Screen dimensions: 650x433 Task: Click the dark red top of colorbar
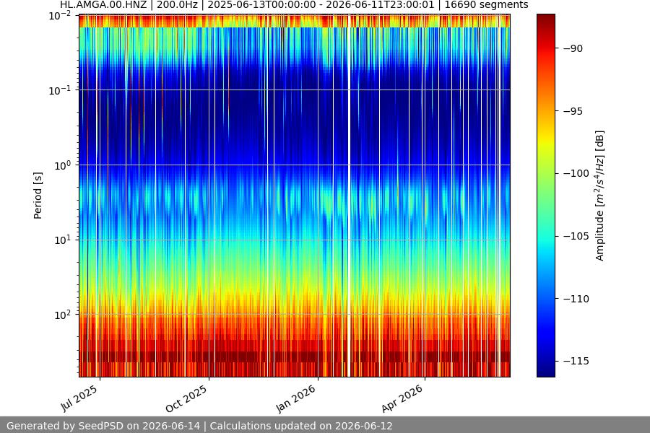546,19
